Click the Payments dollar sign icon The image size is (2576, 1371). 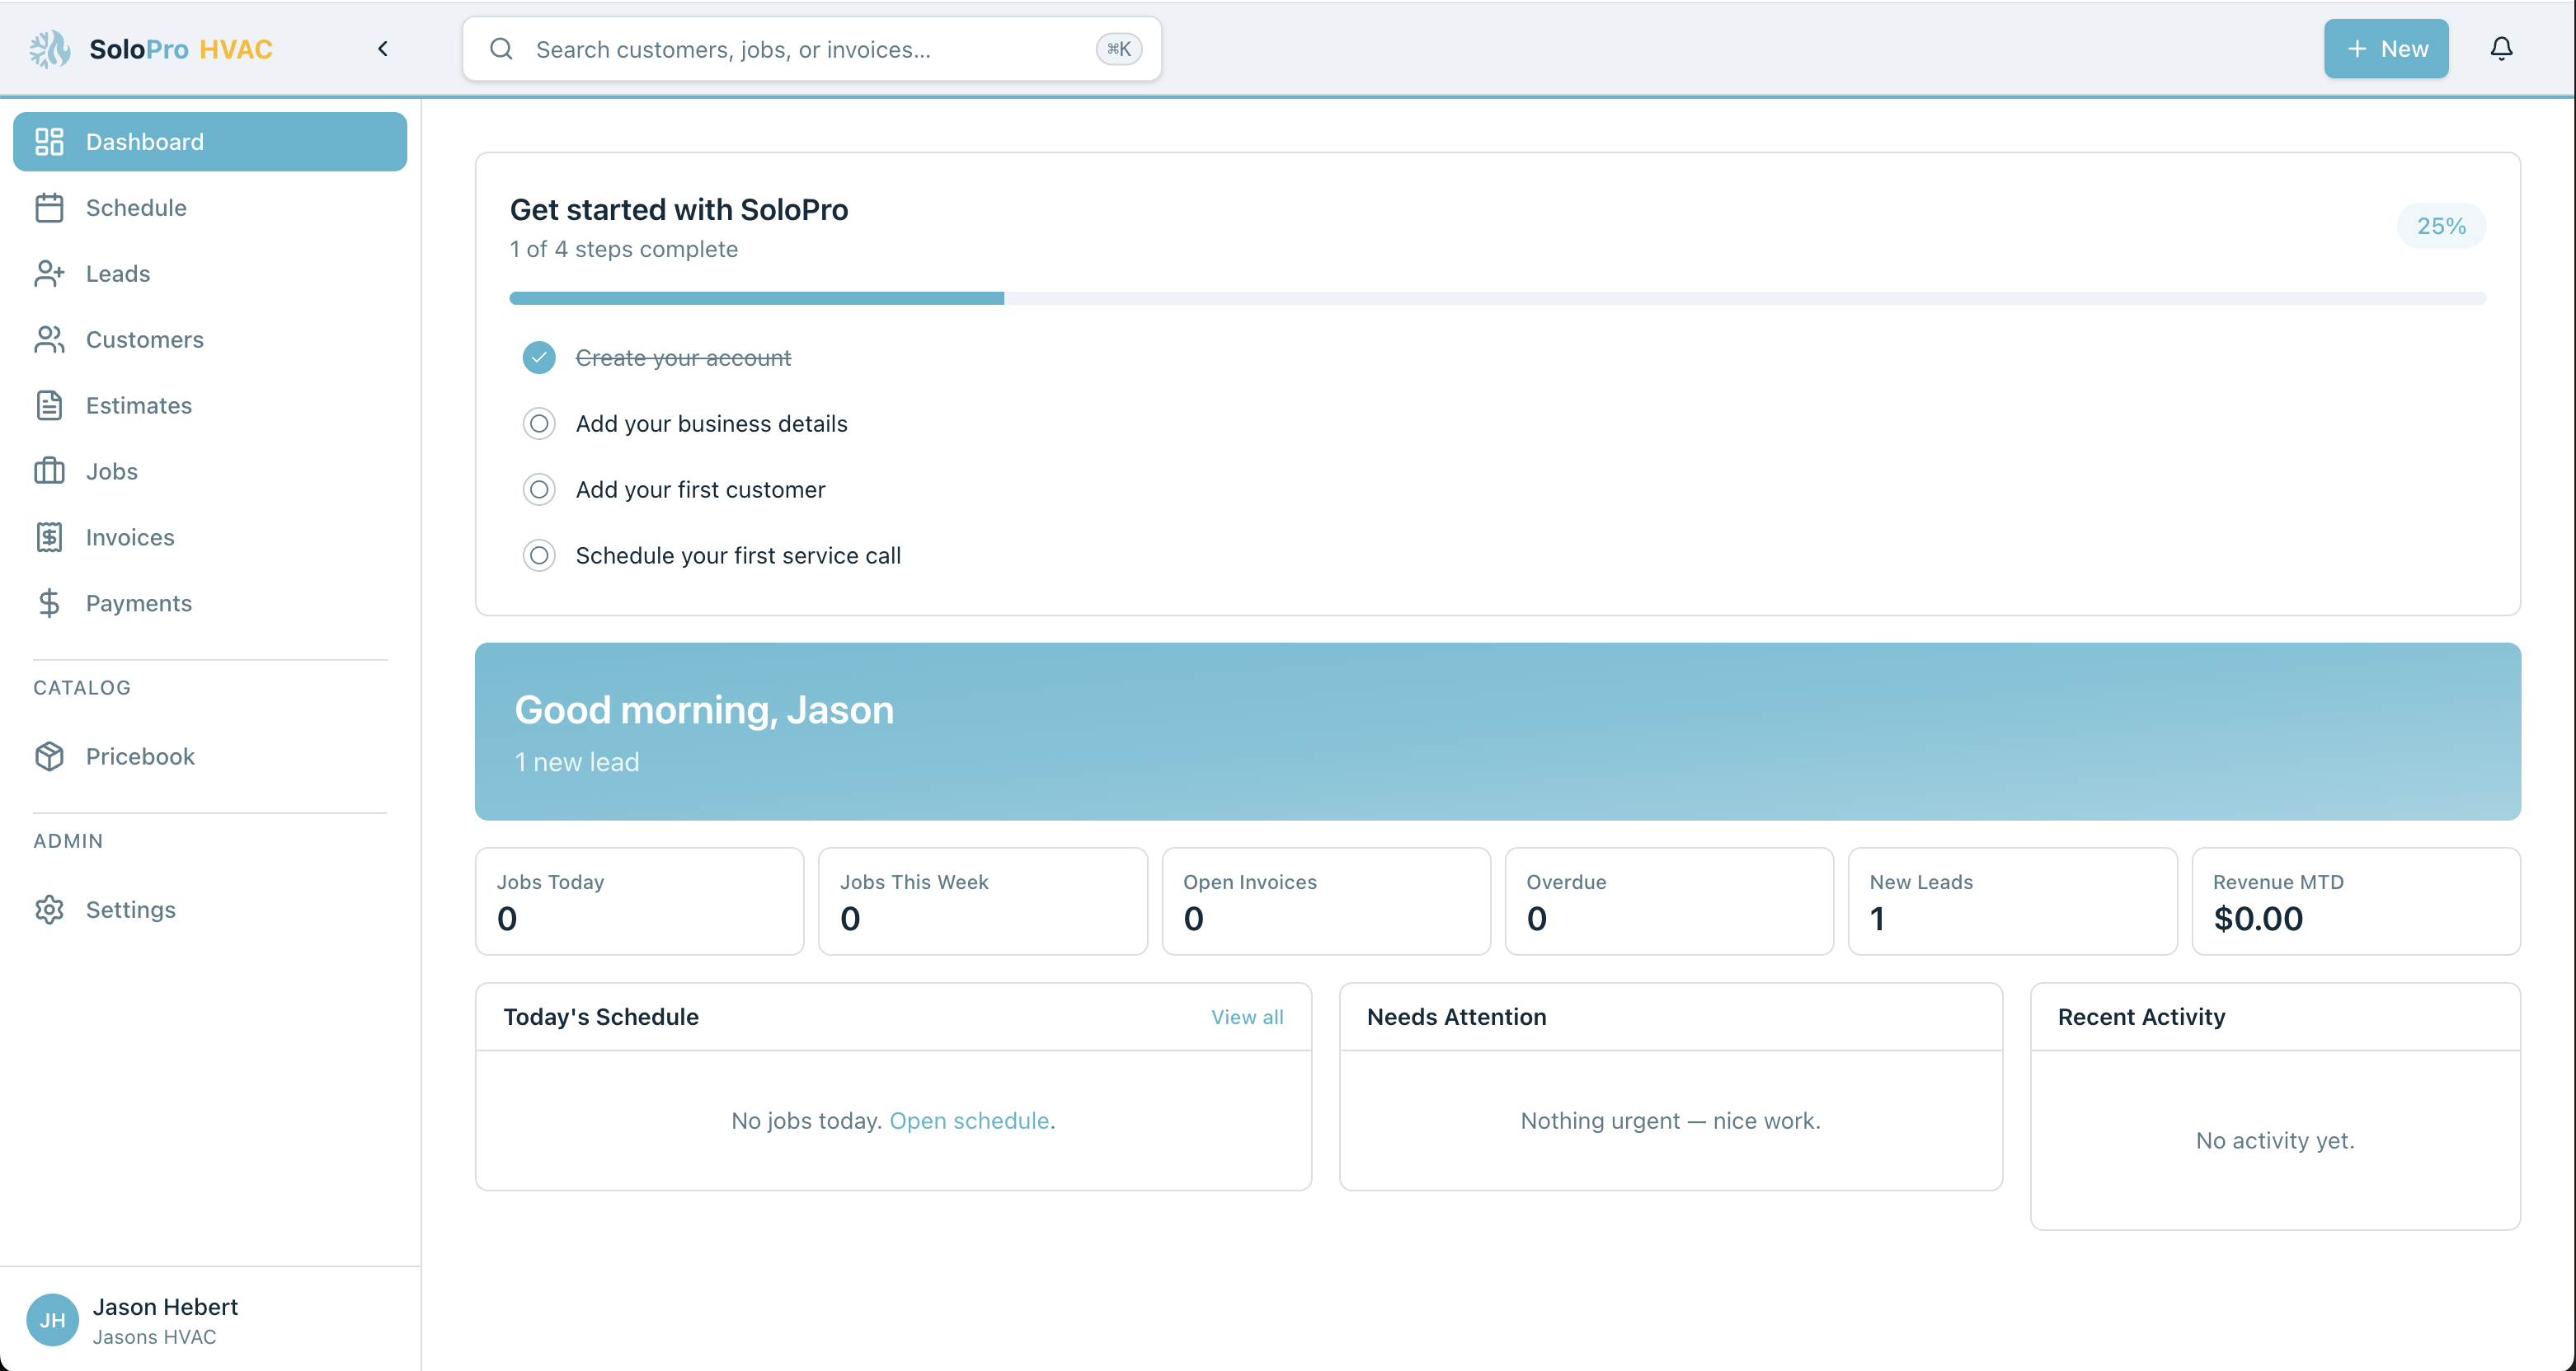49,604
